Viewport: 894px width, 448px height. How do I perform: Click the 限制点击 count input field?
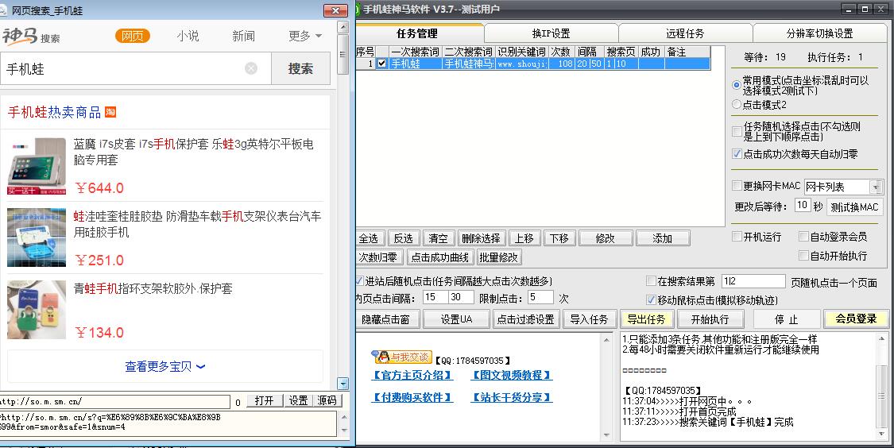click(540, 297)
